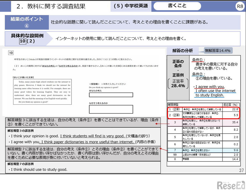Click the value 9.6 in row 7
Screen dimensions: 246x190
[x=236, y=150]
